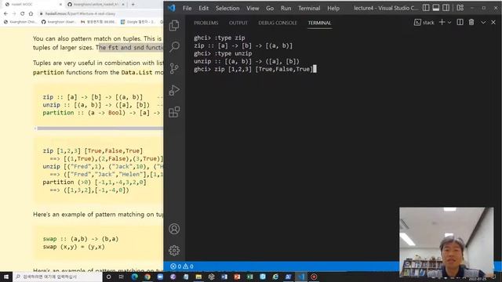Screen dimensions: 502x282
Task: Open the Accounts menu in the activity bar
Action: pyautogui.click(x=174, y=229)
